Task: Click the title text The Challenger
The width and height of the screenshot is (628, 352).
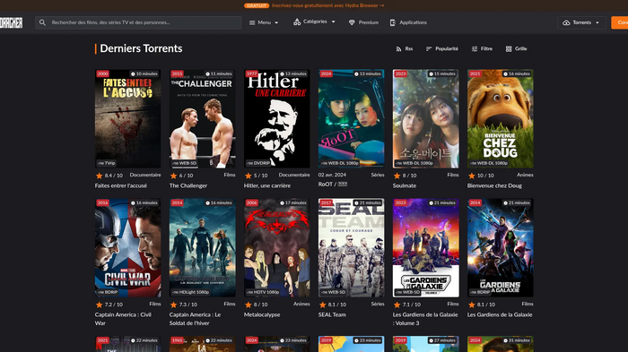Action: click(x=188, y=185)
